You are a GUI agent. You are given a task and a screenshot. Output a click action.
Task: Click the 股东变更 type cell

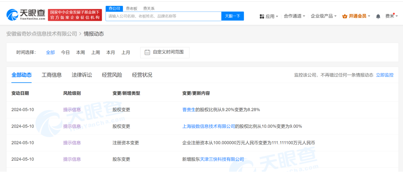pos(121,159)
